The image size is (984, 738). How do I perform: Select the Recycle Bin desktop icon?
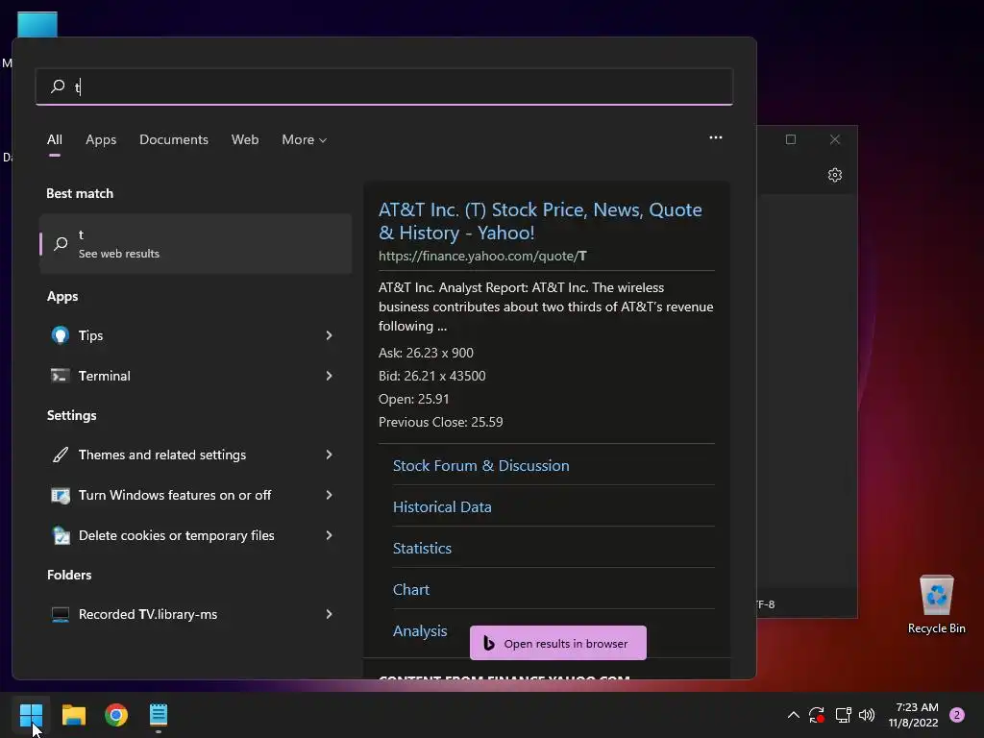click(936, 604)
